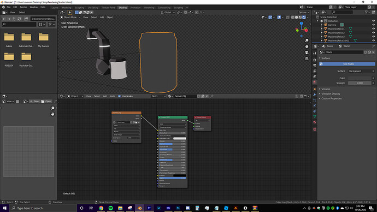Enable rendered viewport shading mode

[x=304, y=17]
